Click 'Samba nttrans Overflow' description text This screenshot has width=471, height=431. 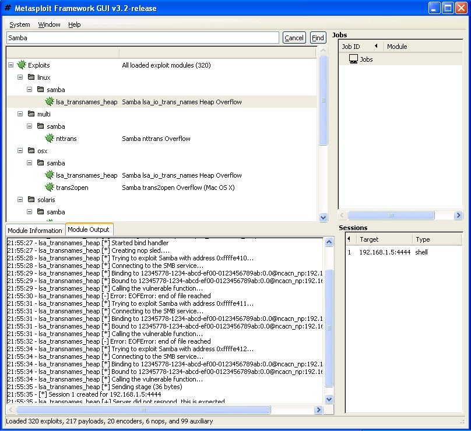(156, 139)
